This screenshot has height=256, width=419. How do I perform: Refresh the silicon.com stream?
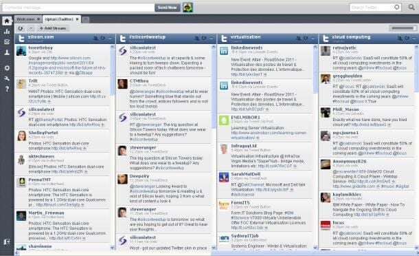tap(102, 39)
